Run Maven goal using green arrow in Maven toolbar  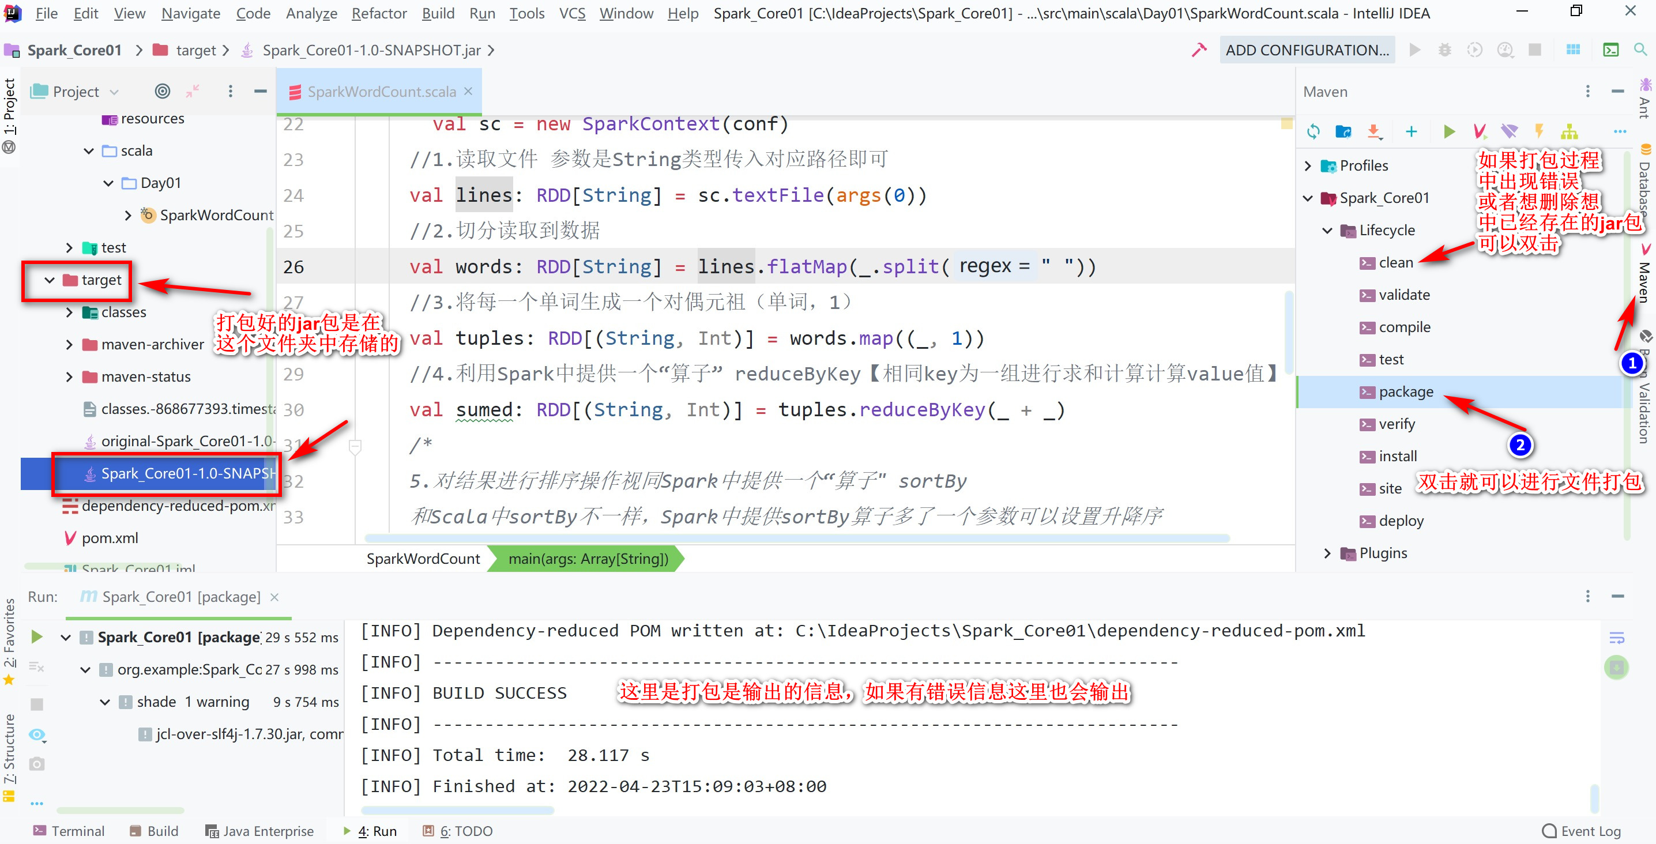1448,131
